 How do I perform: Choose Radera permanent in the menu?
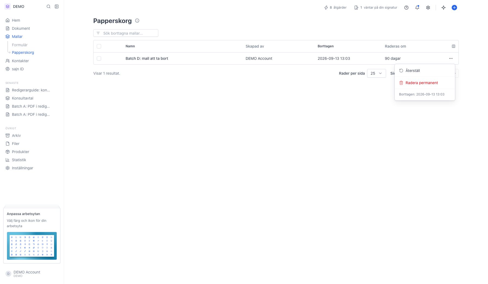425,83
